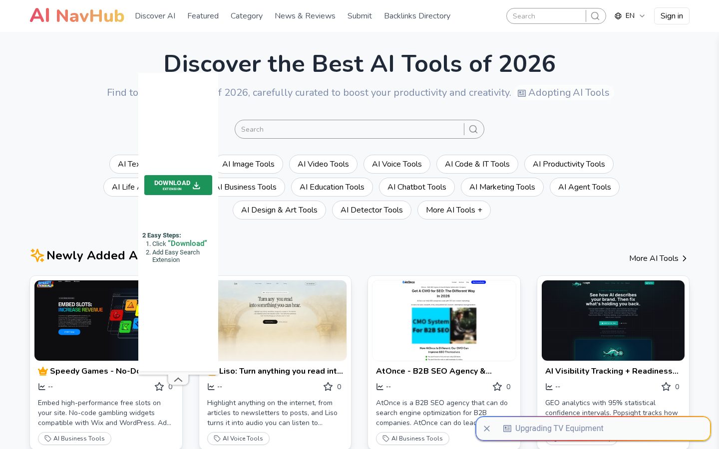Click Speedy Games traffic chart icon

(42, 387)
